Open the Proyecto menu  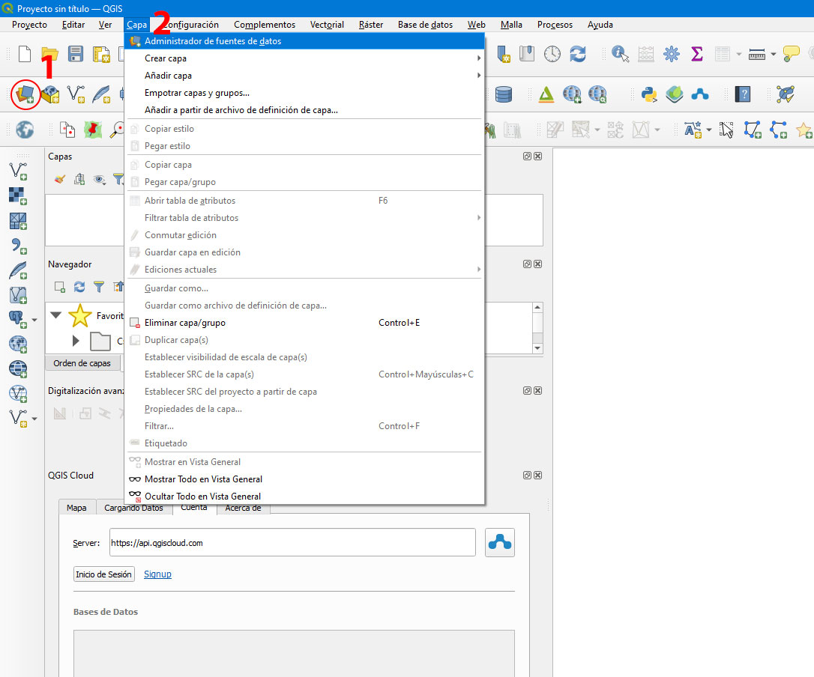pyautogui.click(x=29, y=25)
